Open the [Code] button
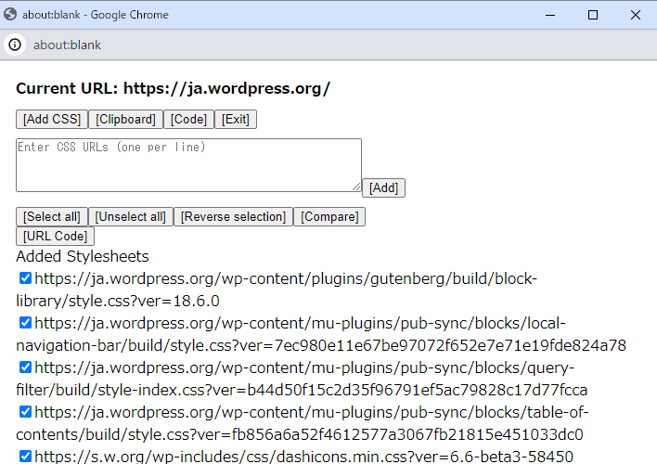657x464 pixels. [x=188, y=120]
